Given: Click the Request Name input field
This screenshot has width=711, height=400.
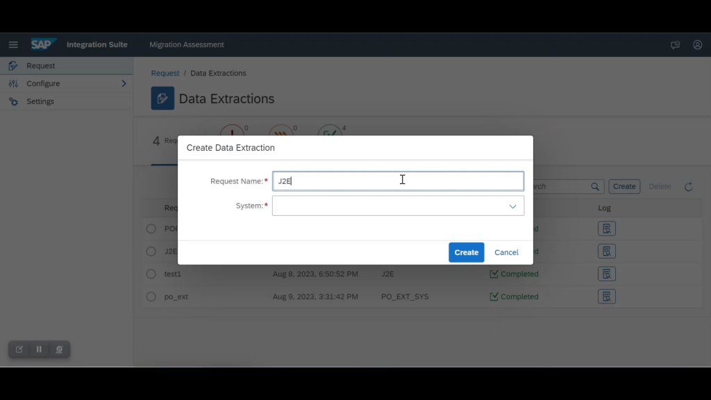Looking at the screenshot, I should (398, 181).
